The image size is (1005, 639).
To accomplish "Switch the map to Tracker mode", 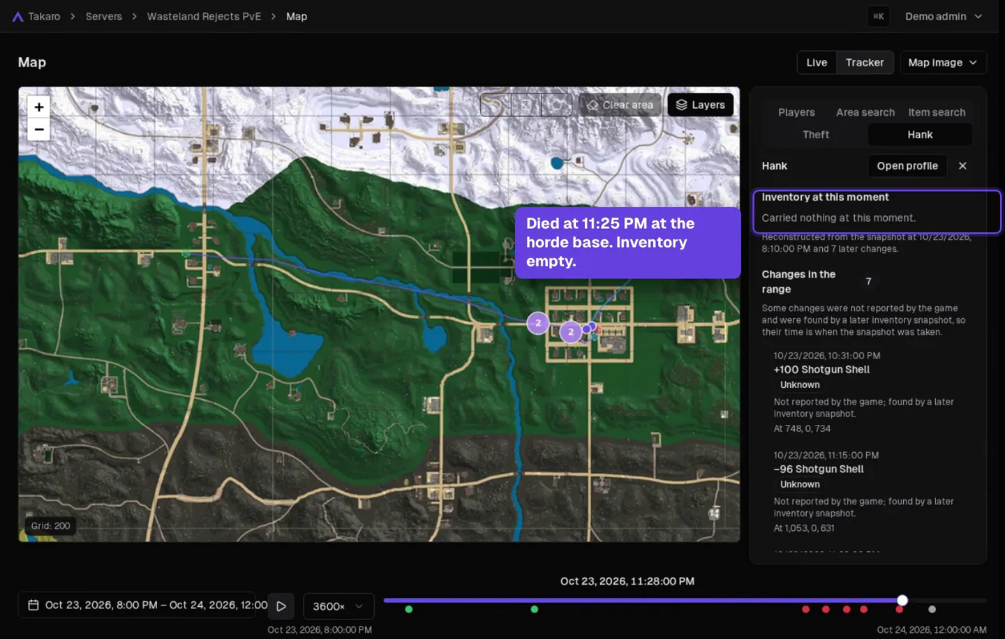I will click(x=865, y=63).
